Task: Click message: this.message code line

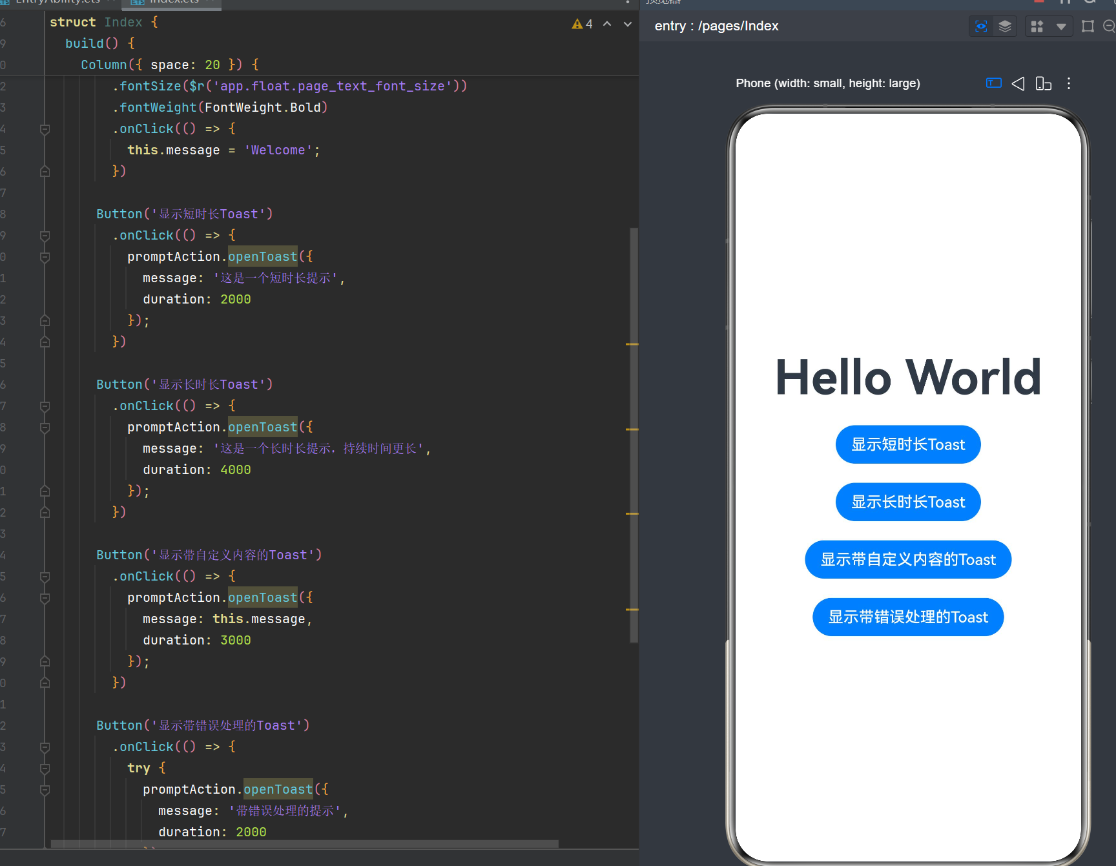Action: coord(227,619)
